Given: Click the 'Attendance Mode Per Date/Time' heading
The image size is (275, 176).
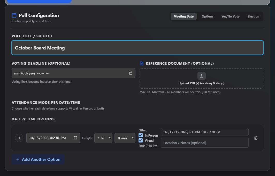Looking at the screenshot, I should tap(46, 102).
